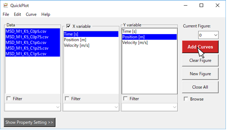
Task: Open the Edit menu
Action: pyautogui.click(x=17, y=14)
